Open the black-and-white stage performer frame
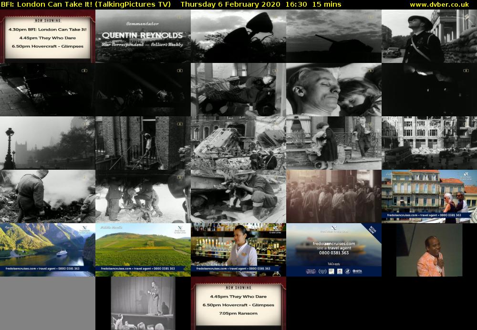 click(143, 303)
